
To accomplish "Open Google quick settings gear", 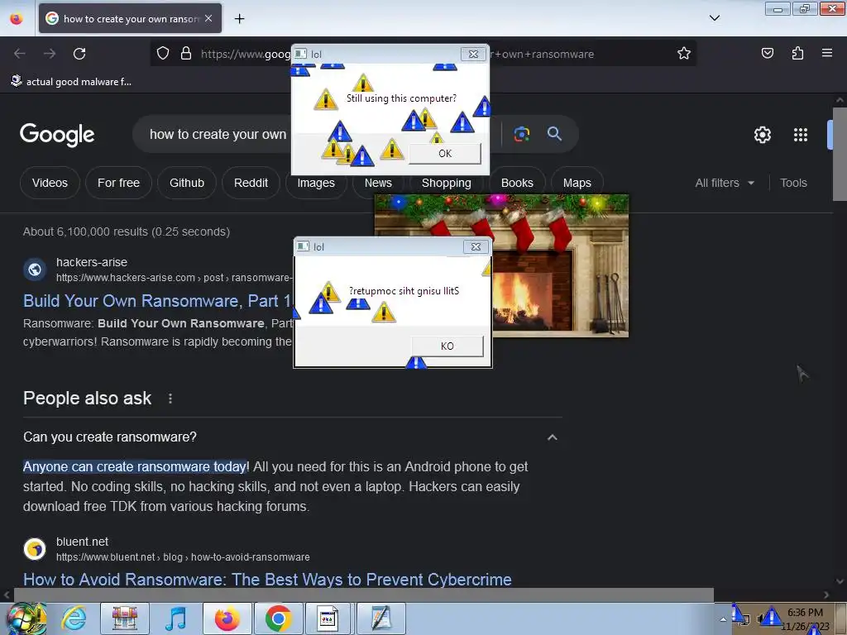I will [762, 135].
